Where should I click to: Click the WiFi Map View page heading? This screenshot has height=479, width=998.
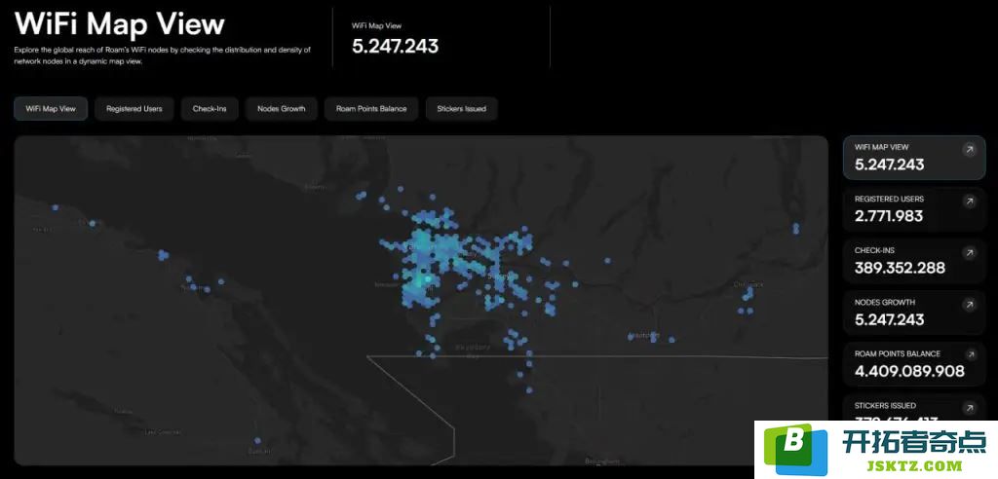pyautogui.click(x=120, y=24)
